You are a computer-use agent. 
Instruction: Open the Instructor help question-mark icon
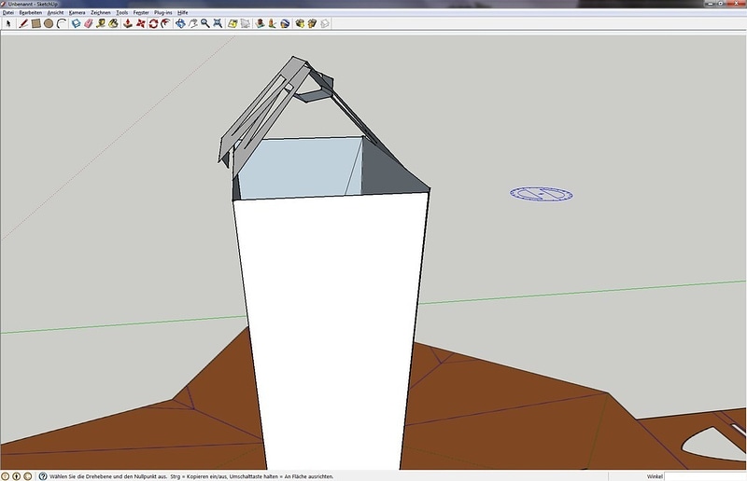43,476
